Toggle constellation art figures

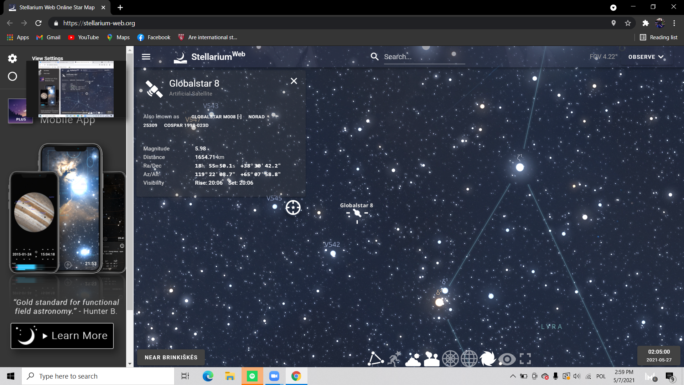click(x=394, y=359)
